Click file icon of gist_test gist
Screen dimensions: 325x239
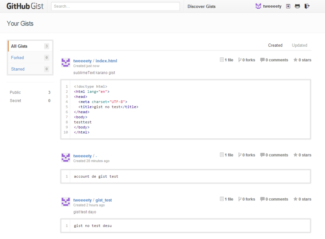(222, 199)
